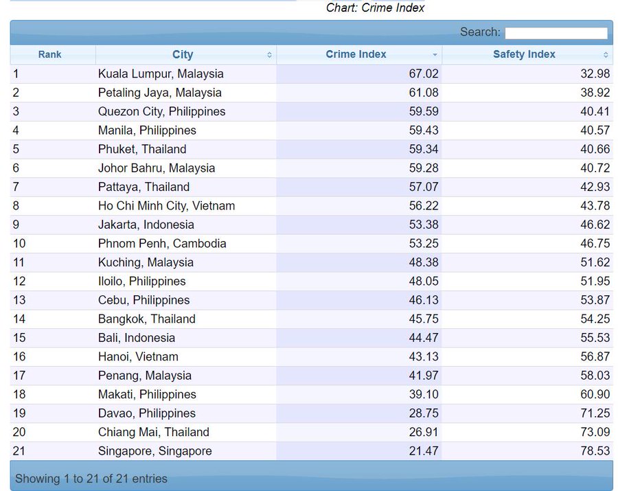Click the Phnom Penh, Cambodia entry
The height and width of the screenshot is (491, 618).
tap(161, 244)
